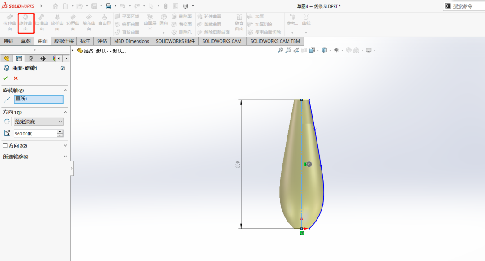Open the 给定深度 revolve type dropdown

click(x=39, y=122)
